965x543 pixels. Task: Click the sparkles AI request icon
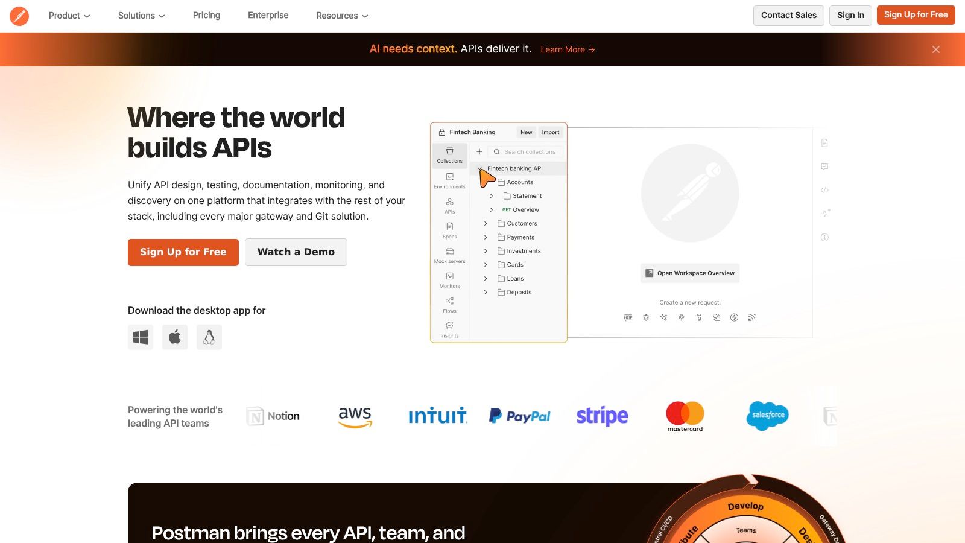point(663,317)
